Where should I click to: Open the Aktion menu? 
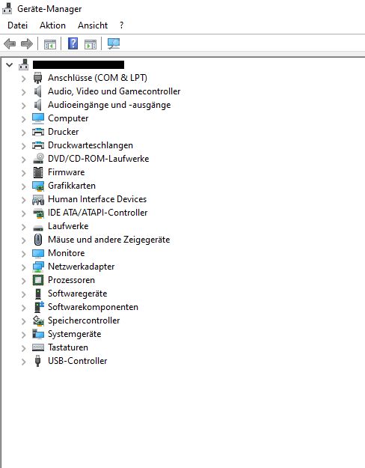[x=52, y=25]
